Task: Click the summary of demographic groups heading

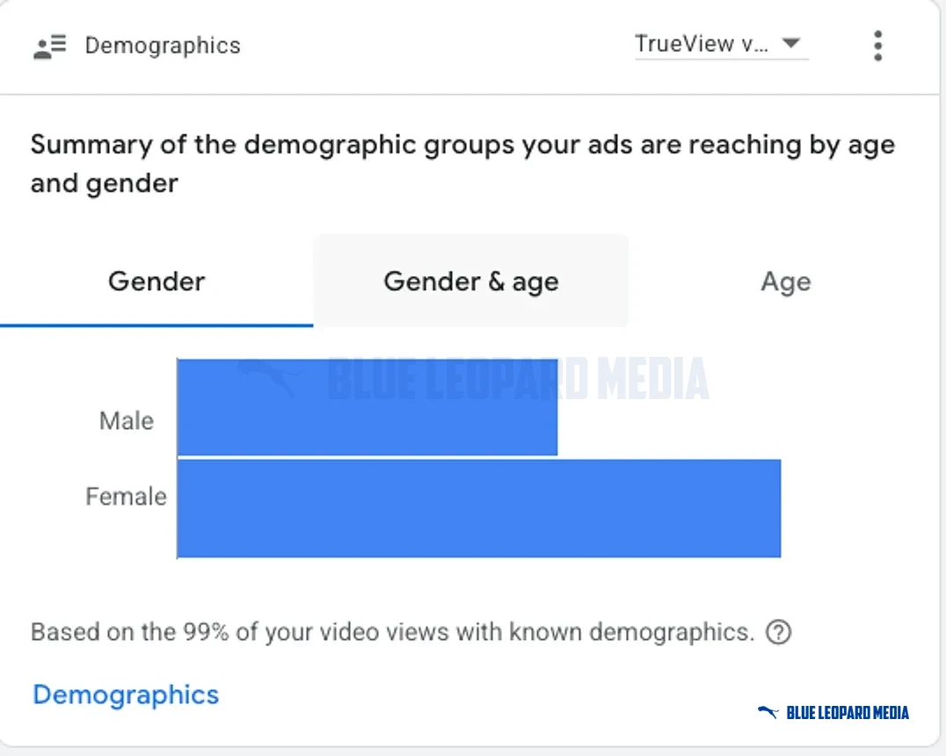Action: click(462, 164)
